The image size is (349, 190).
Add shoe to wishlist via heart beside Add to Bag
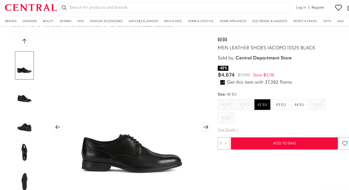[x=344, y=143]
